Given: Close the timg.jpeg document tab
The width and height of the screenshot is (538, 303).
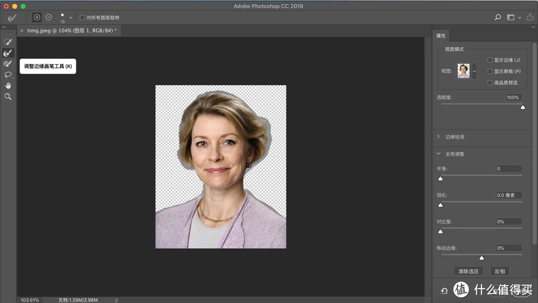Looking at the screenshot, I should click(22, 30).
